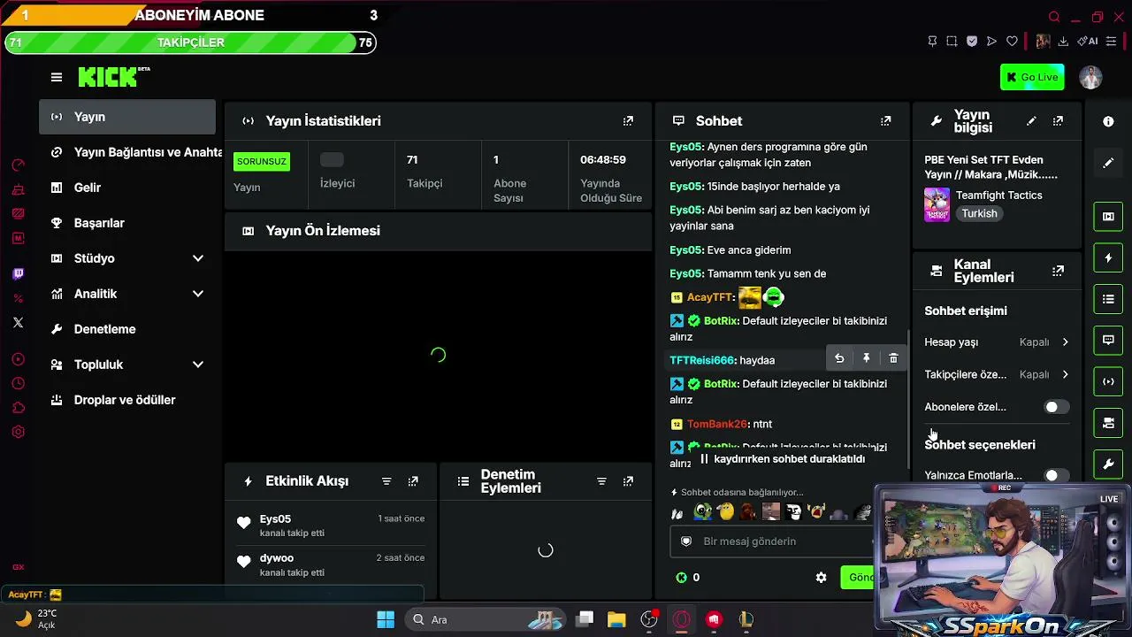Insert the green frog emote
Image resolution: width=1132 pixels, height=637 pixels.
tap(703, 511)
